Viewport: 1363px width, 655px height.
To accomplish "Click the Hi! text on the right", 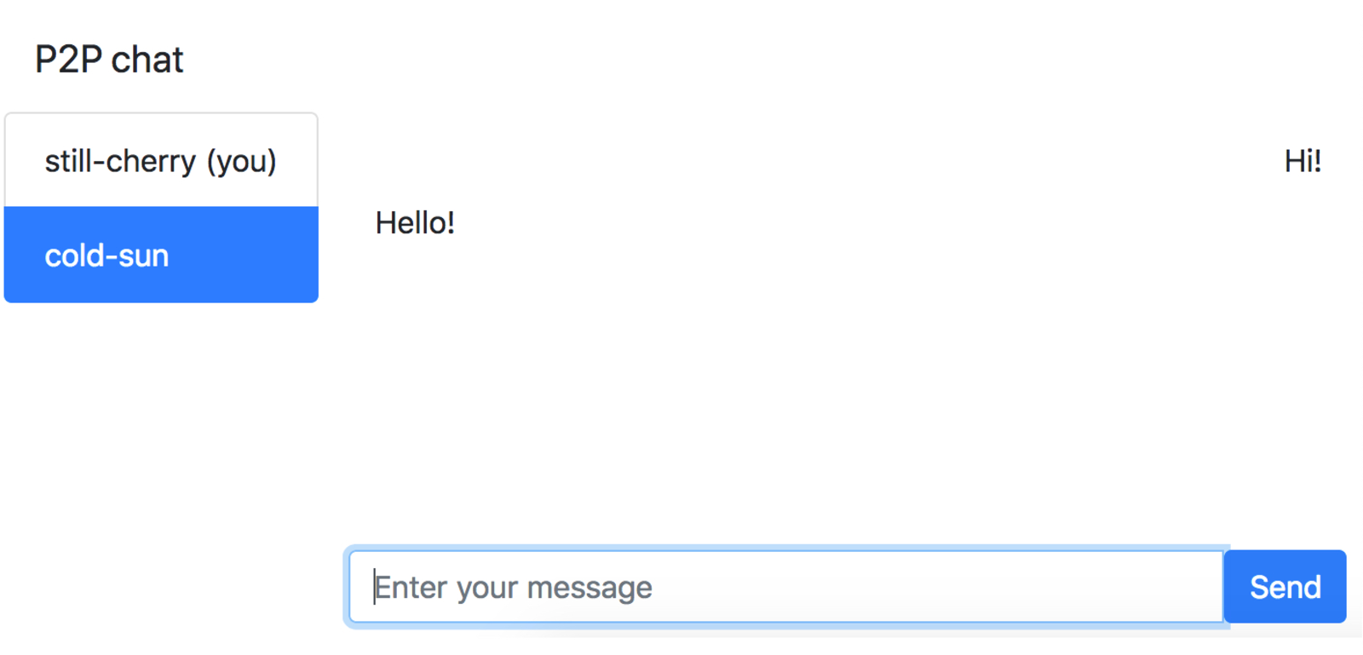I will 1303,160.
